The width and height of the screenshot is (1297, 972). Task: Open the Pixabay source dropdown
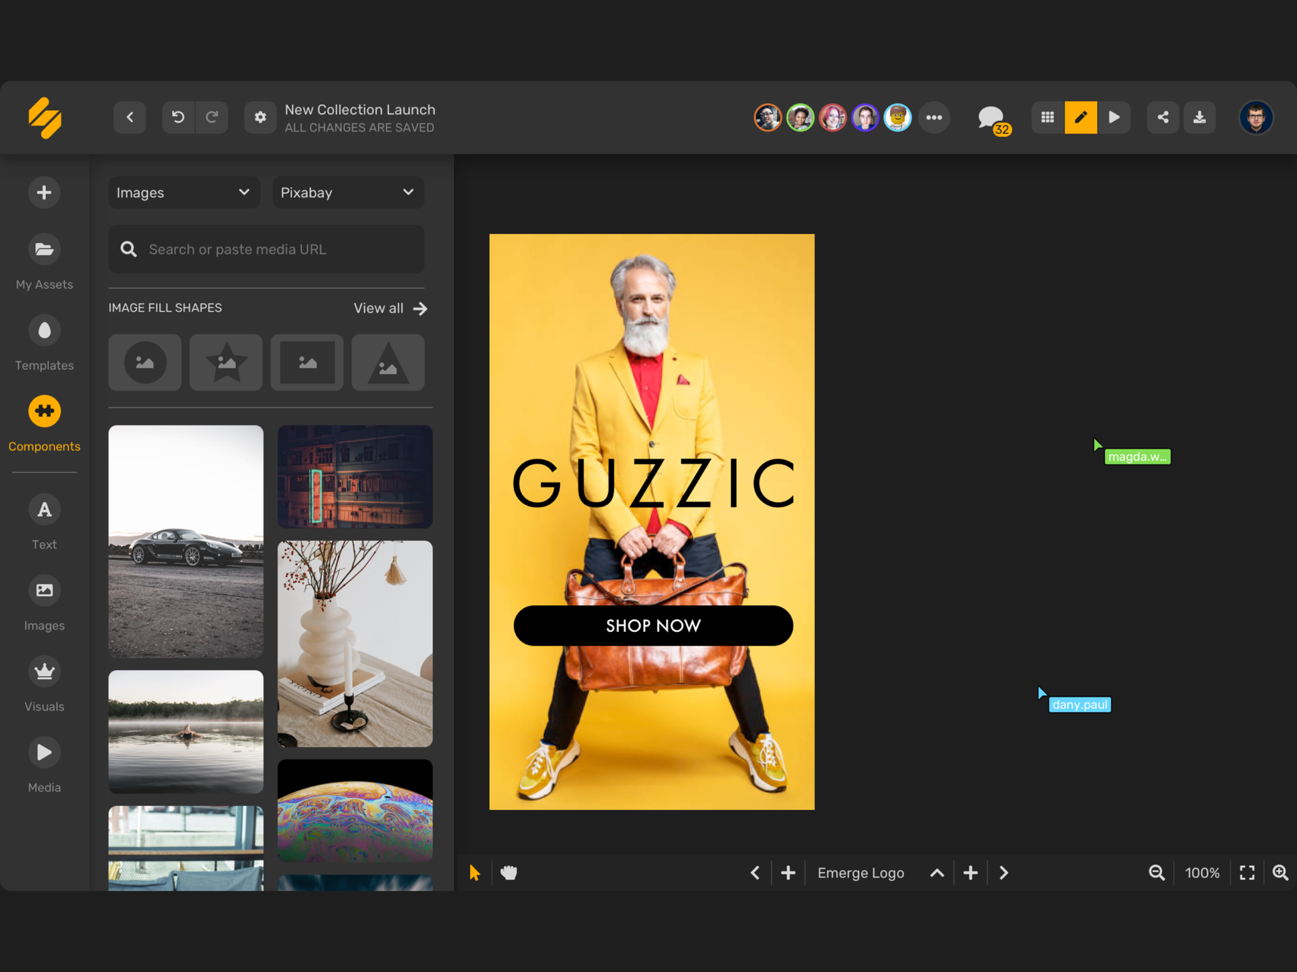[x=348, y=192]
